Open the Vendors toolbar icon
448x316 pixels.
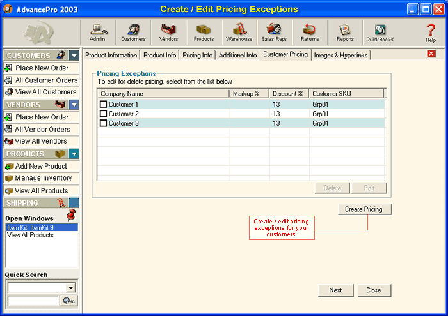tap(168, 33)
